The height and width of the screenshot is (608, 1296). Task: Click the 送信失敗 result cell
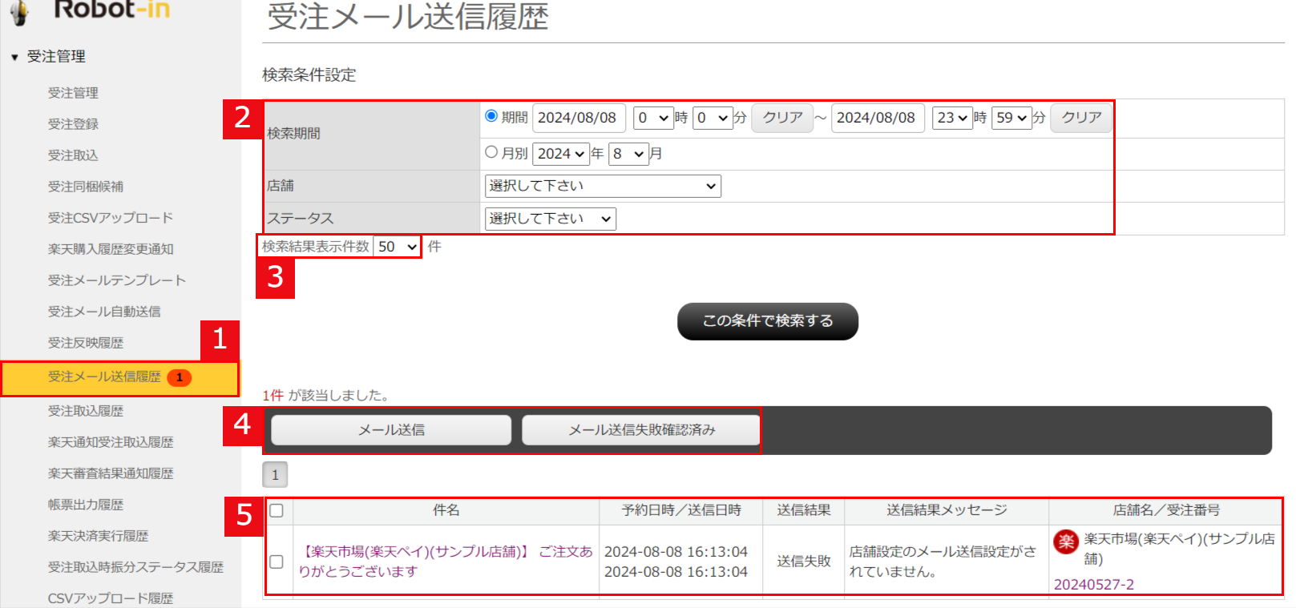pos(804,562)
